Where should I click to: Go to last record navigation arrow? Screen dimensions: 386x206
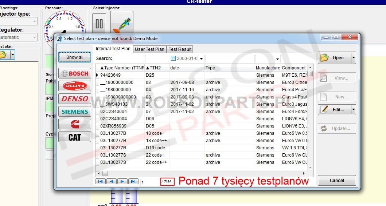[133, 181]
